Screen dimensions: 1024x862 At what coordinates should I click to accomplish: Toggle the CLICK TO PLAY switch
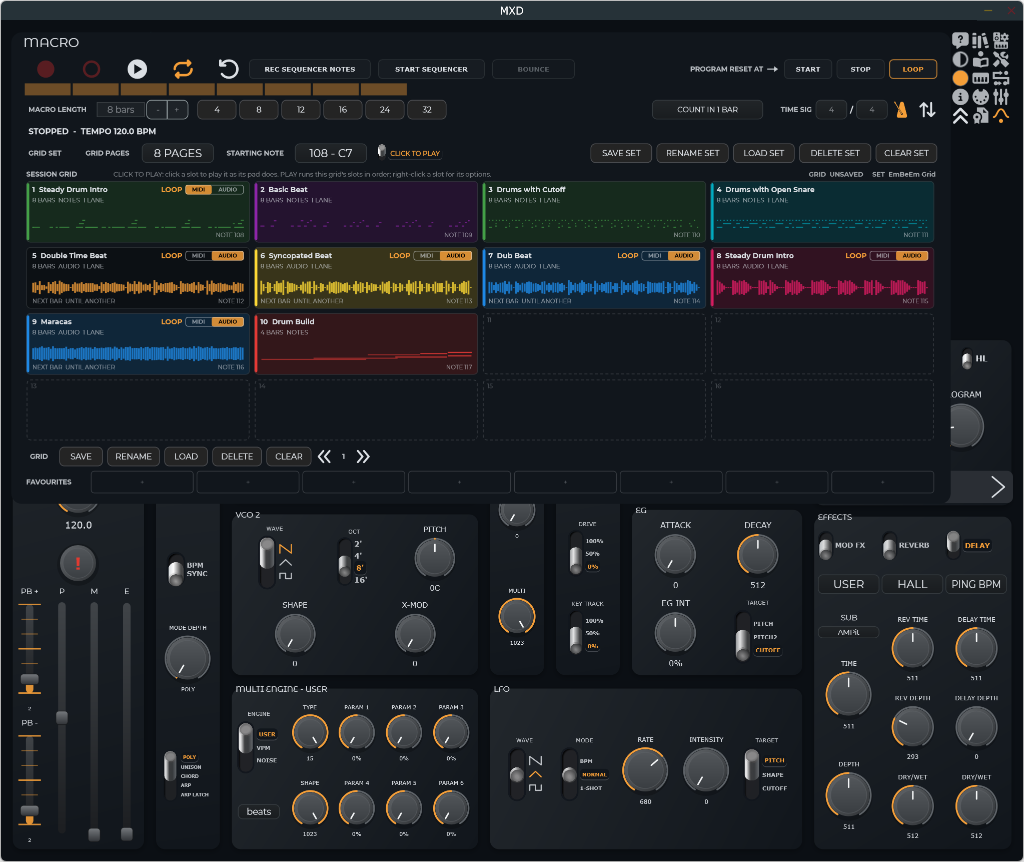[x=382, y=151]
